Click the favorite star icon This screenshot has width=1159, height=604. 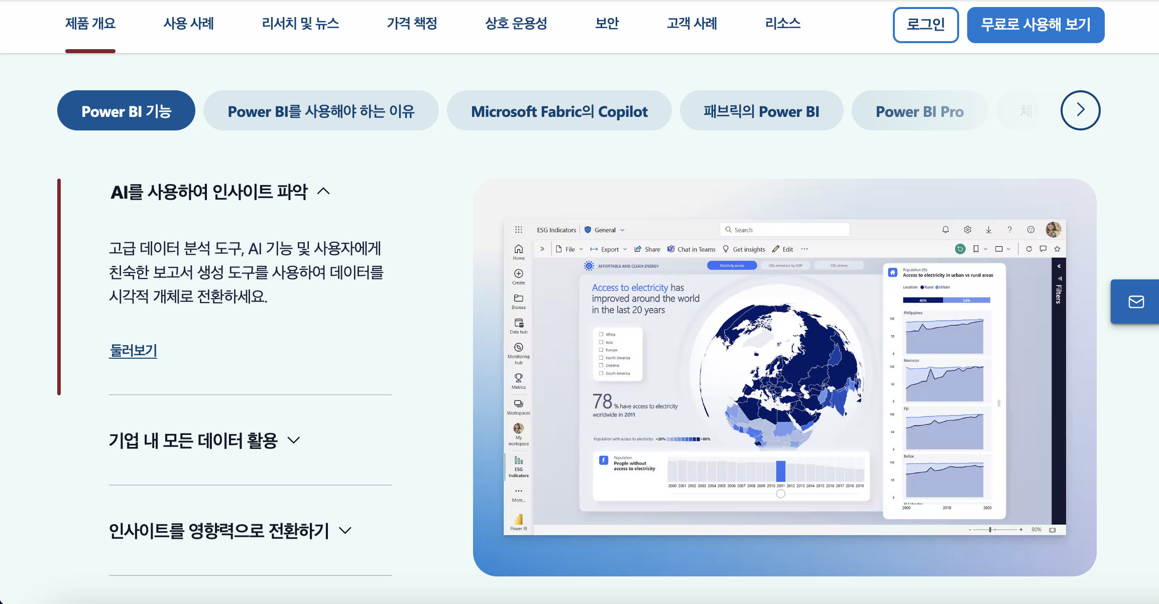[x=1057, y=249]
